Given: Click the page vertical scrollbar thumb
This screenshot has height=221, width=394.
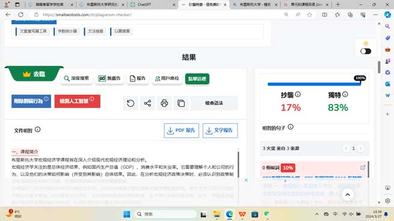Looking at the screenshot, I should 379,67.
